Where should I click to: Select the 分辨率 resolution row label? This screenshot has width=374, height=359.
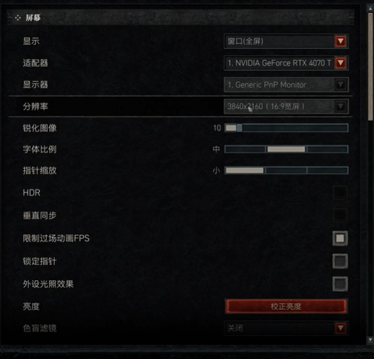tap(35, 107)
